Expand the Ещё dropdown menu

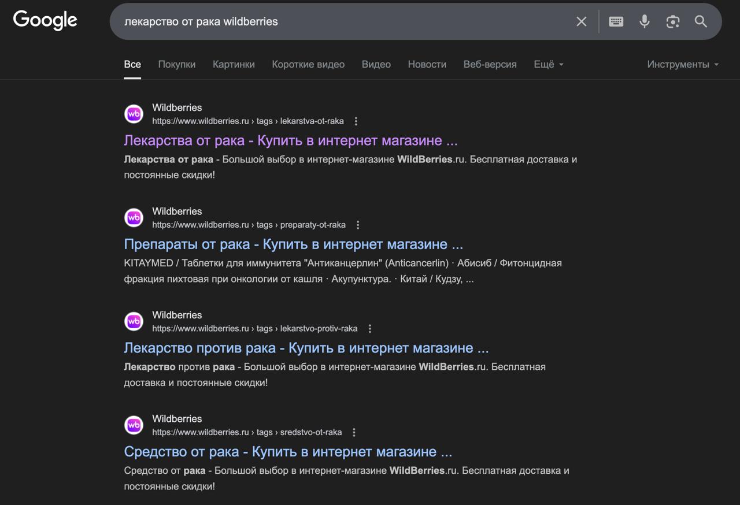(x=548, y=64)
